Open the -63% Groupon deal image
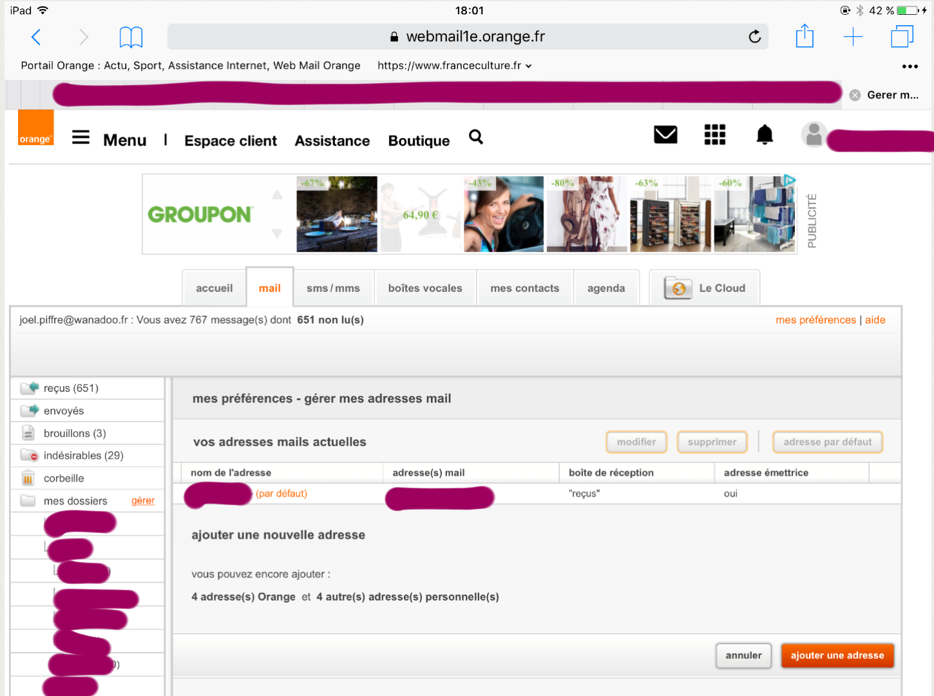 [671, 214]
